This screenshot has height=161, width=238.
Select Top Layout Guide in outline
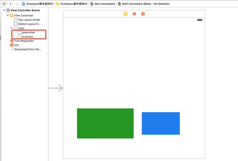click(29, 20)
